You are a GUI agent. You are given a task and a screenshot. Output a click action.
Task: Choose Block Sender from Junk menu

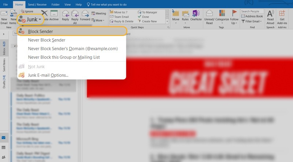[72, 31]
